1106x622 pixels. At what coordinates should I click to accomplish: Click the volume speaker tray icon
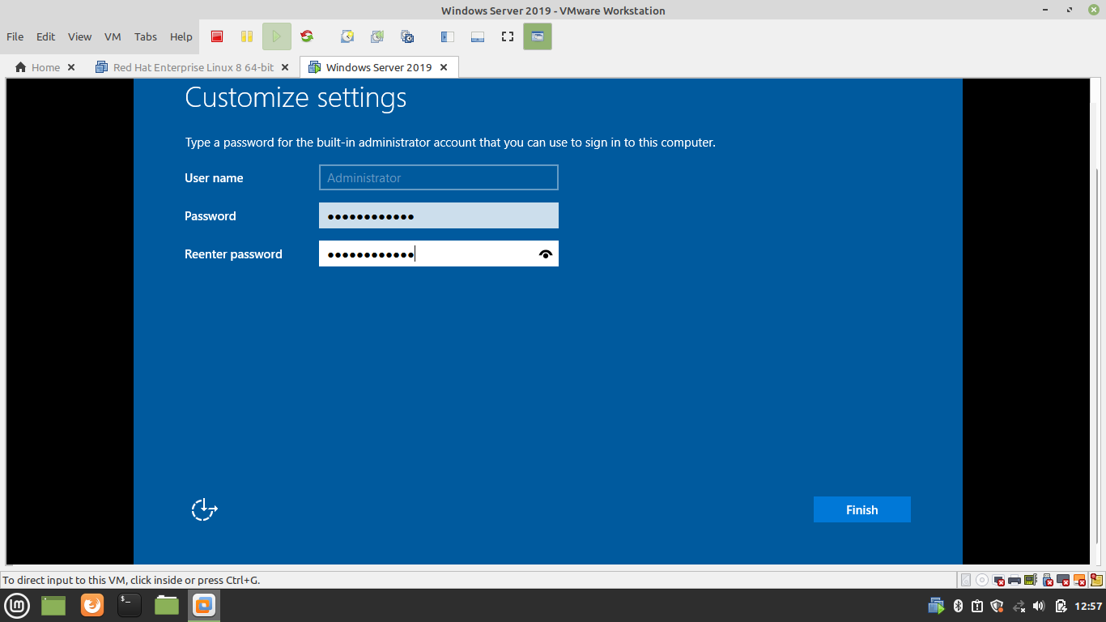[1039, 606]
